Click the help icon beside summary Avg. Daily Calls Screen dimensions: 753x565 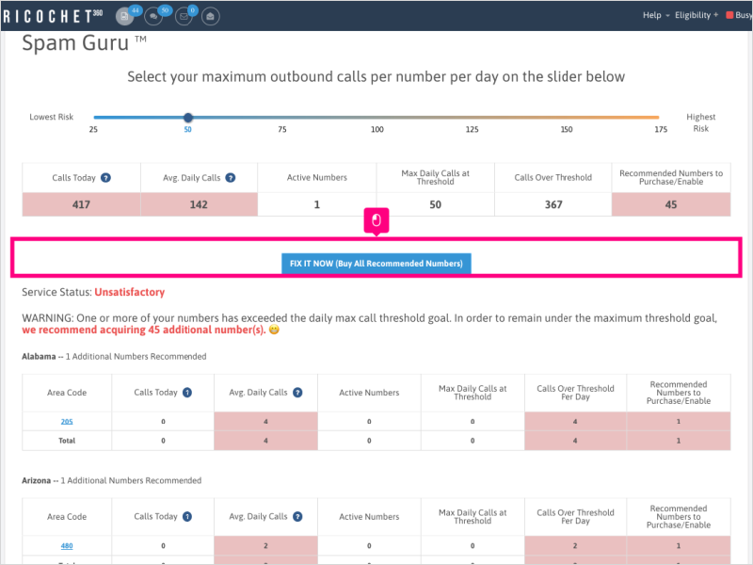[x=231, y=178]
